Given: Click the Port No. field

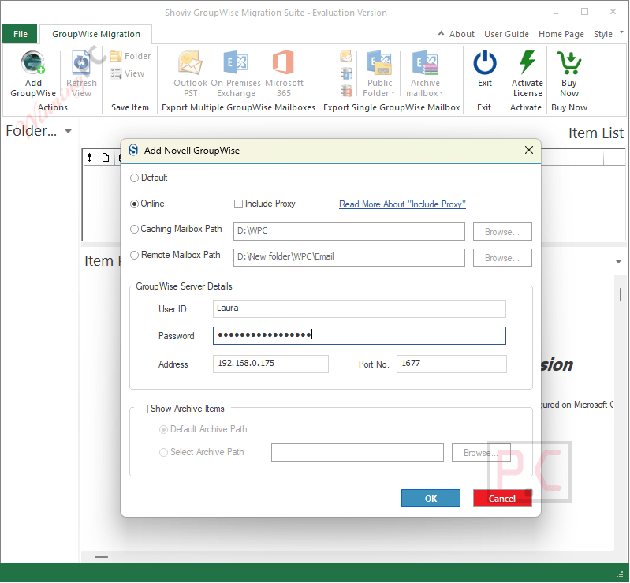Looking at the screenshot, I should 452,364.
